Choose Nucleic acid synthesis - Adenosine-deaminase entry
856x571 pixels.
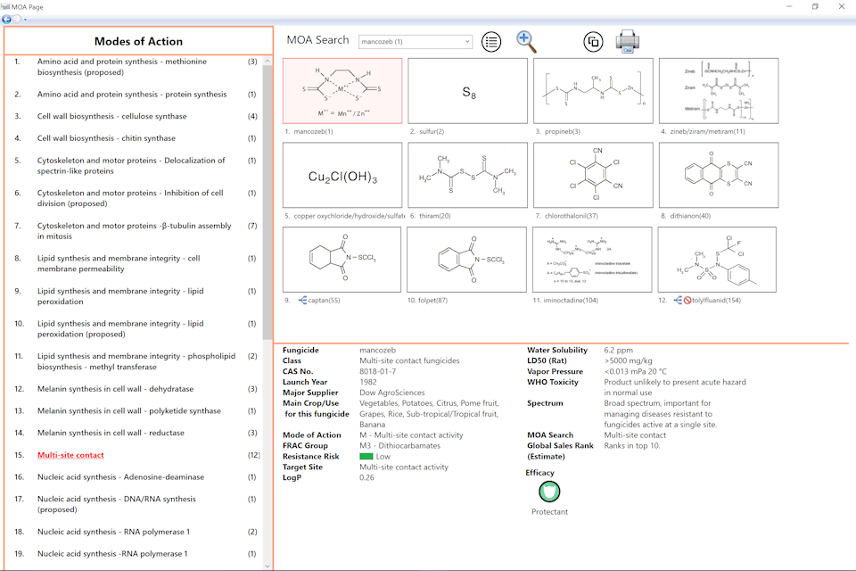point(120,477)
